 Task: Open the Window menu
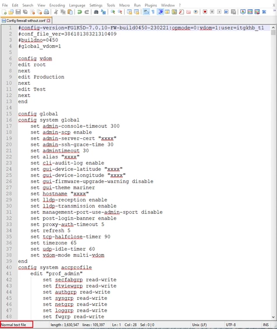168,5
